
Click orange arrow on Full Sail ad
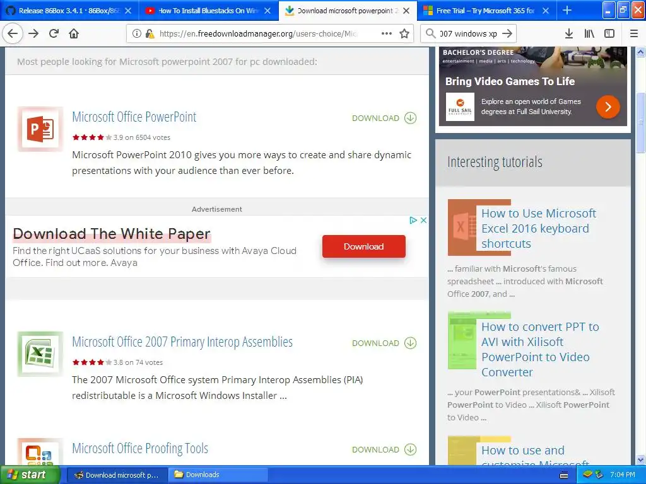[608, 107]
